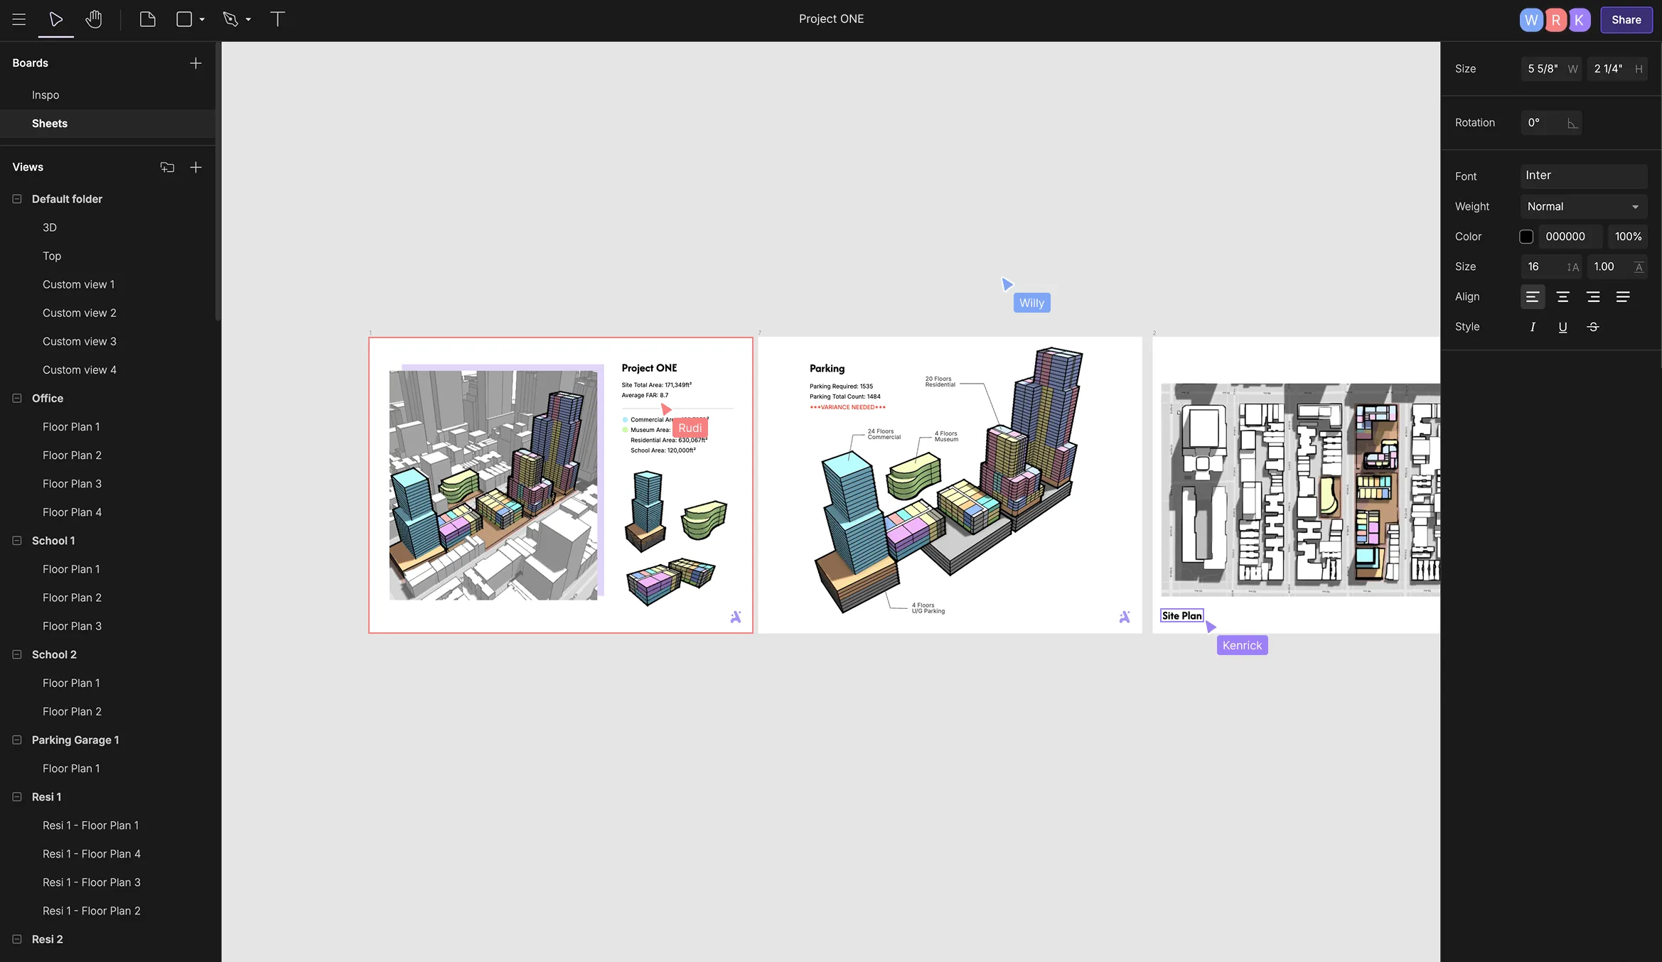
Task: Toggle underline text style
Action: [1562, 327]
